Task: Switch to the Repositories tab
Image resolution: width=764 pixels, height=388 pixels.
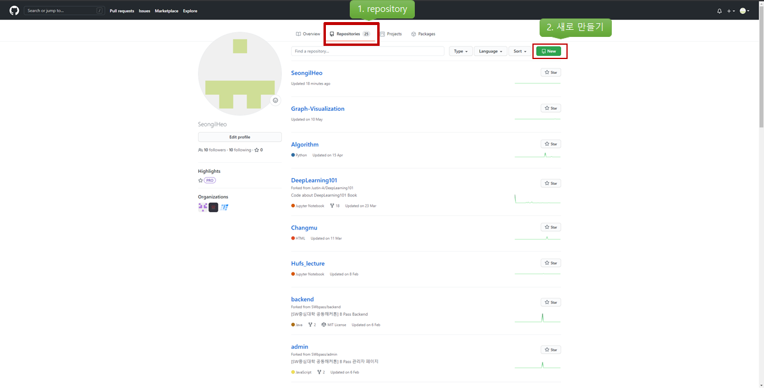Action: click(x=350, y=34)
